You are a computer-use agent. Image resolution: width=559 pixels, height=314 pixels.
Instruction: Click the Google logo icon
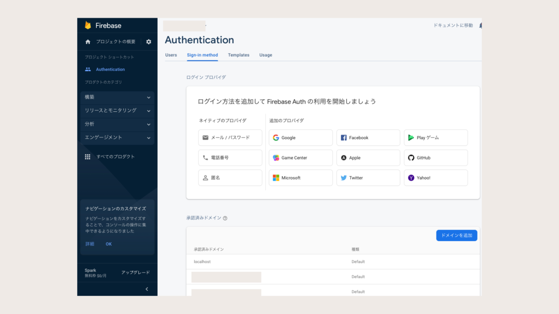(x=276, y=138)
